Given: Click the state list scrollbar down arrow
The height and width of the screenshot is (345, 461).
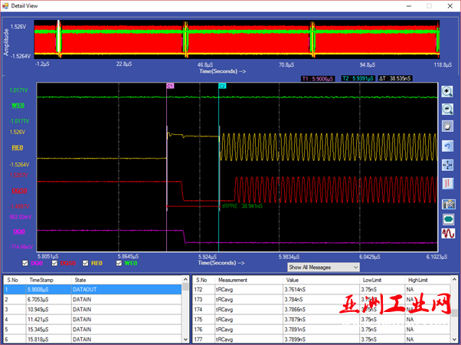Looking at the screenshot, I should (x=185, y=340).
